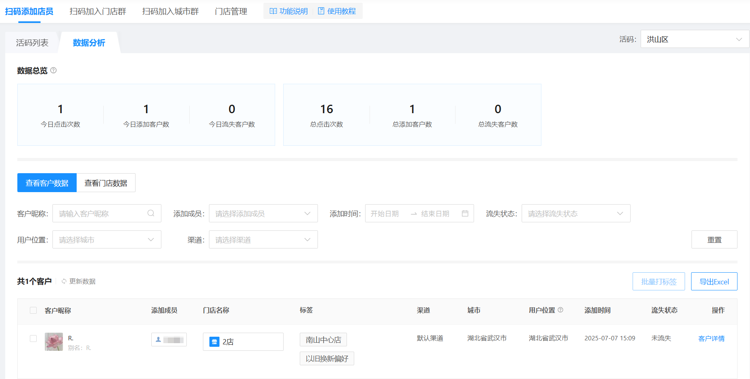Screen dimensions: 750x379
Task: Select the 数据分析 sub-tab
Action: (89, 43)
